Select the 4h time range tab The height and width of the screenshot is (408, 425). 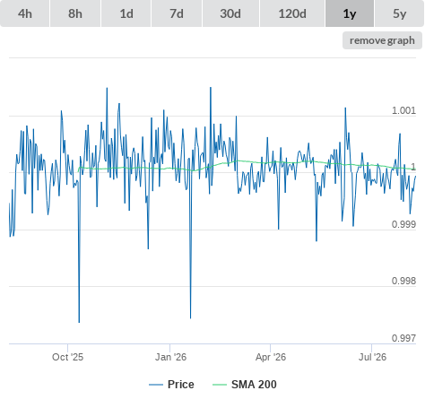(x=25, y=13)
